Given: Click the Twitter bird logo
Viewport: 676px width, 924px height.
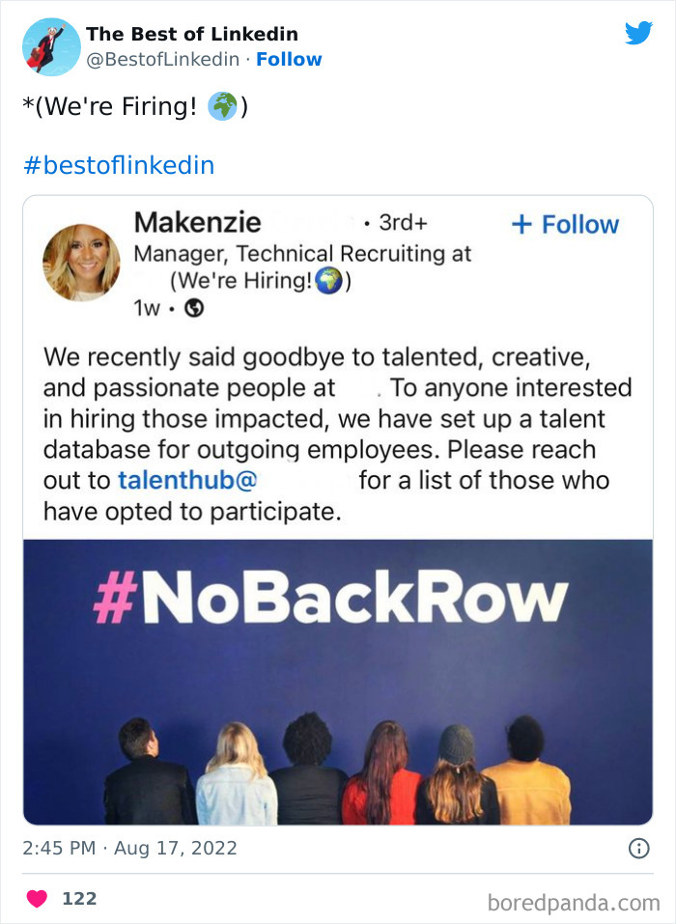Looking at the screenshot, I should tap(639, 32).
